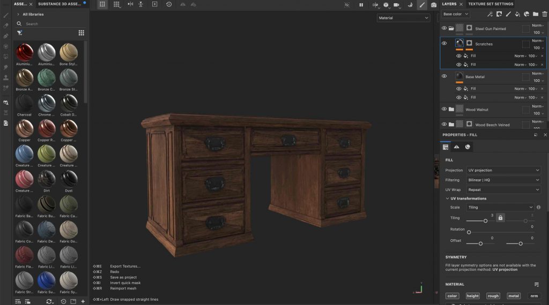Screen dimensions: 549x305
Task: Open the Projection dropdown set to UV projection
Action: click(503, 170)
